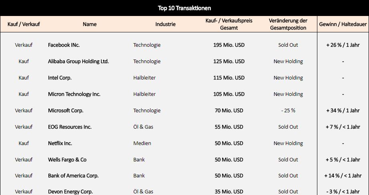Viewport: 369px width, 195px height.
Task: Click the Top 10 Transaktionen title
Action: [x=184, y=8]
